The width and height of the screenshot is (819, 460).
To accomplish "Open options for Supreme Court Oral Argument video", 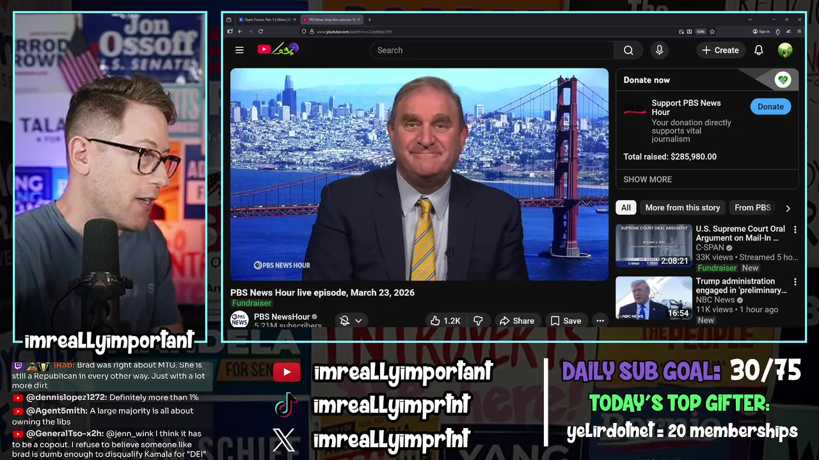I will 795,229.
